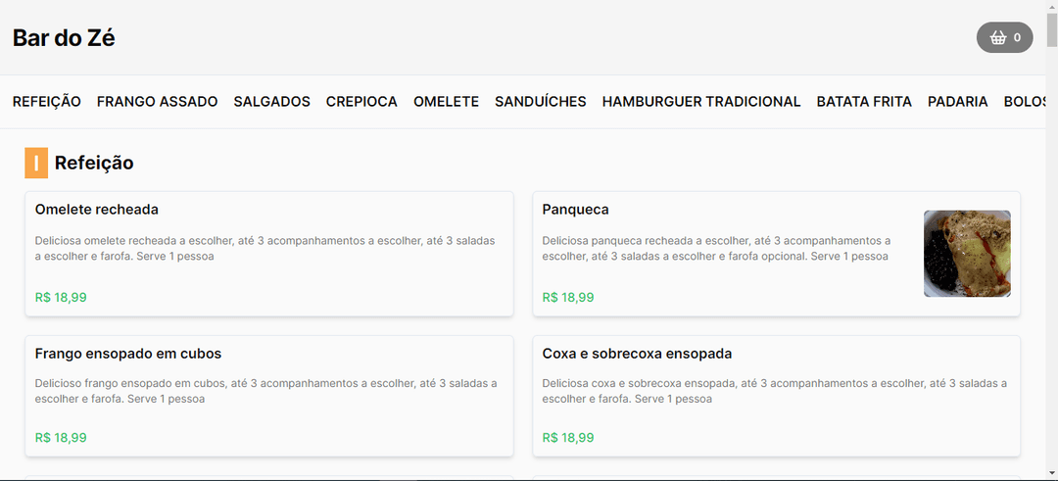
Task: Select the Frango Assado category
Action: pos(157,102)
